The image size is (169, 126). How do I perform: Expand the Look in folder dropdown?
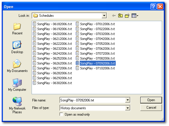pos(104,16)
